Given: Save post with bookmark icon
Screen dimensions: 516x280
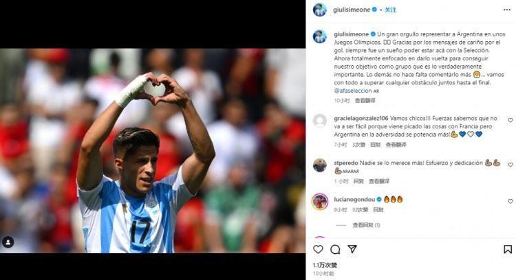Looking at the screenshot, I should click(x=508, y=250).
